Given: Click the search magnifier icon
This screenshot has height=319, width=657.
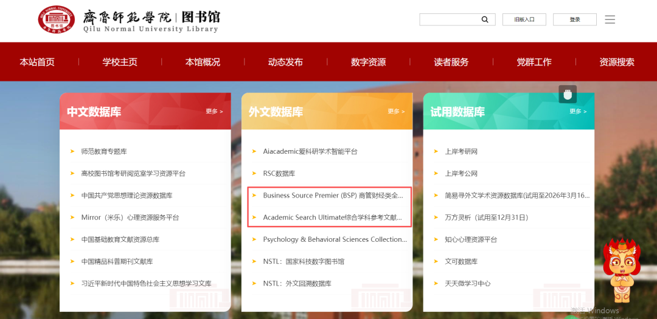Looking at the screenshot, I should (x=485, y=19).
